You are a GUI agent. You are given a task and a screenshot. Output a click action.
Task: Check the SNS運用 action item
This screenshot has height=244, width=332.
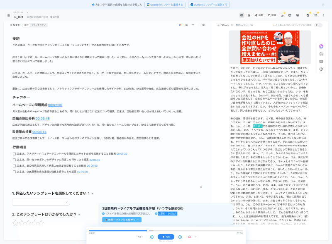tap(14, 172)
